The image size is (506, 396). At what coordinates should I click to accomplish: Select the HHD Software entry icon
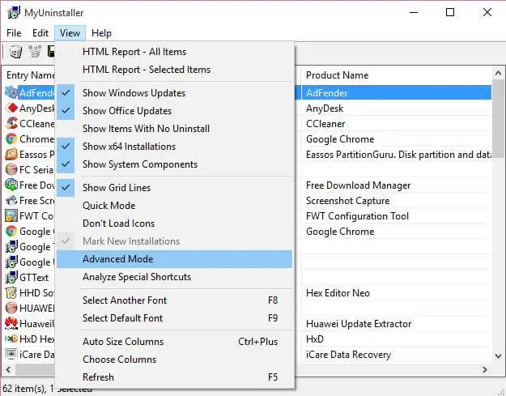11,292
